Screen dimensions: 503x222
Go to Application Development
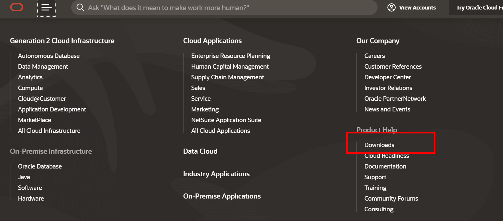pyautogui.click(x=52, y=109)
